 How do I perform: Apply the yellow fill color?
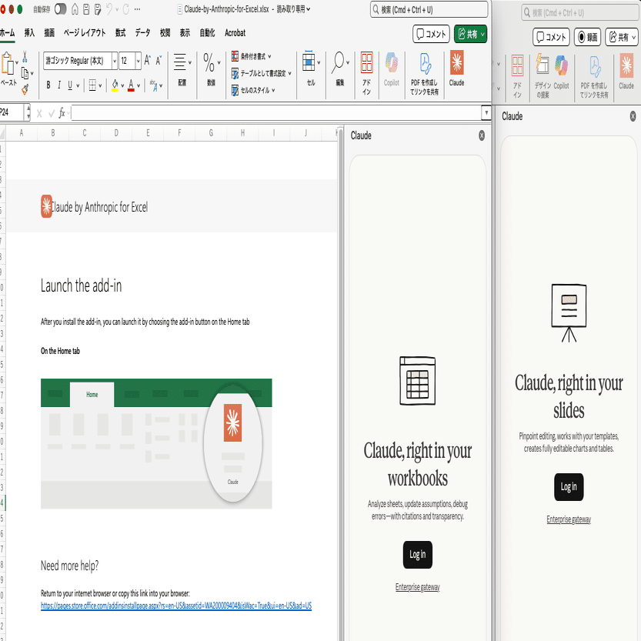115,85
